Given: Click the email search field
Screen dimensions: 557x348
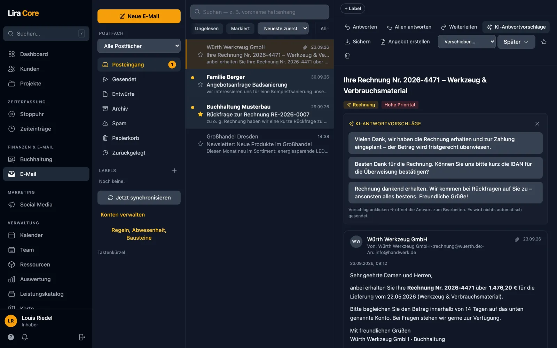Looking at the screenshot, I should 260,12.
